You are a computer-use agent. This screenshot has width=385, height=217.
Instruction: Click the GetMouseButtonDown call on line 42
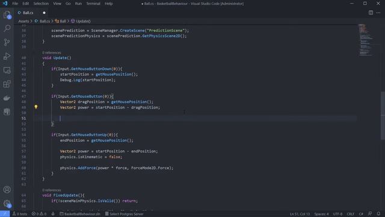point(91,69)
